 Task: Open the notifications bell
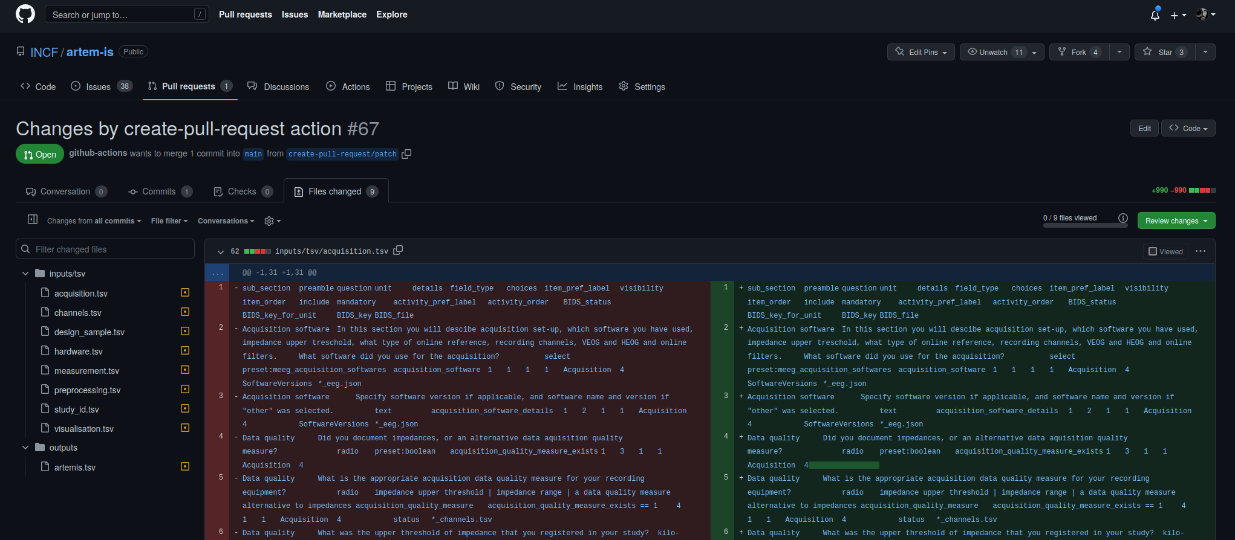1155,14
